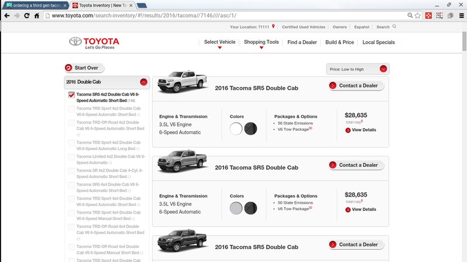The width and height of the screenshot is (467, 262).
Task: Click the red arrow icon beside second View Details
Action: (x=348, y=209)
